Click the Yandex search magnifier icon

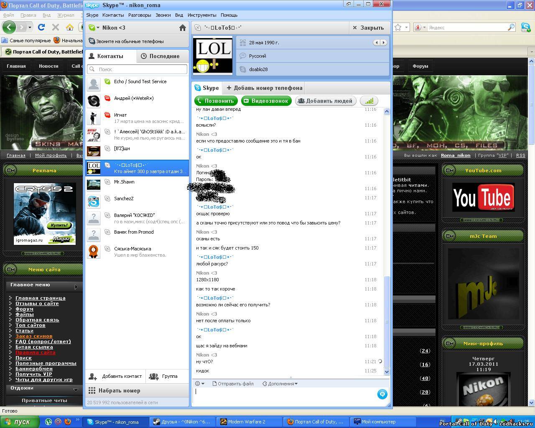coord(511,27)
